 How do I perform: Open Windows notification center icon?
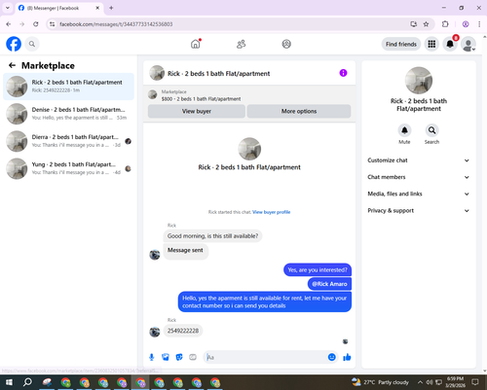point(475,382)
